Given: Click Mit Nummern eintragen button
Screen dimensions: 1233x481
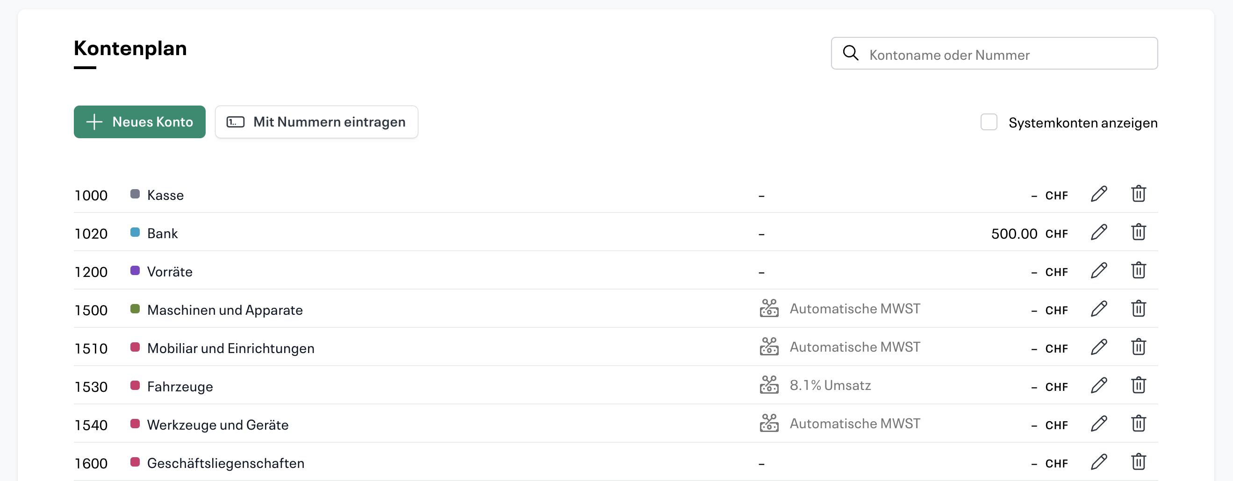Looking at the screenshot, I should tap(316, 122).
